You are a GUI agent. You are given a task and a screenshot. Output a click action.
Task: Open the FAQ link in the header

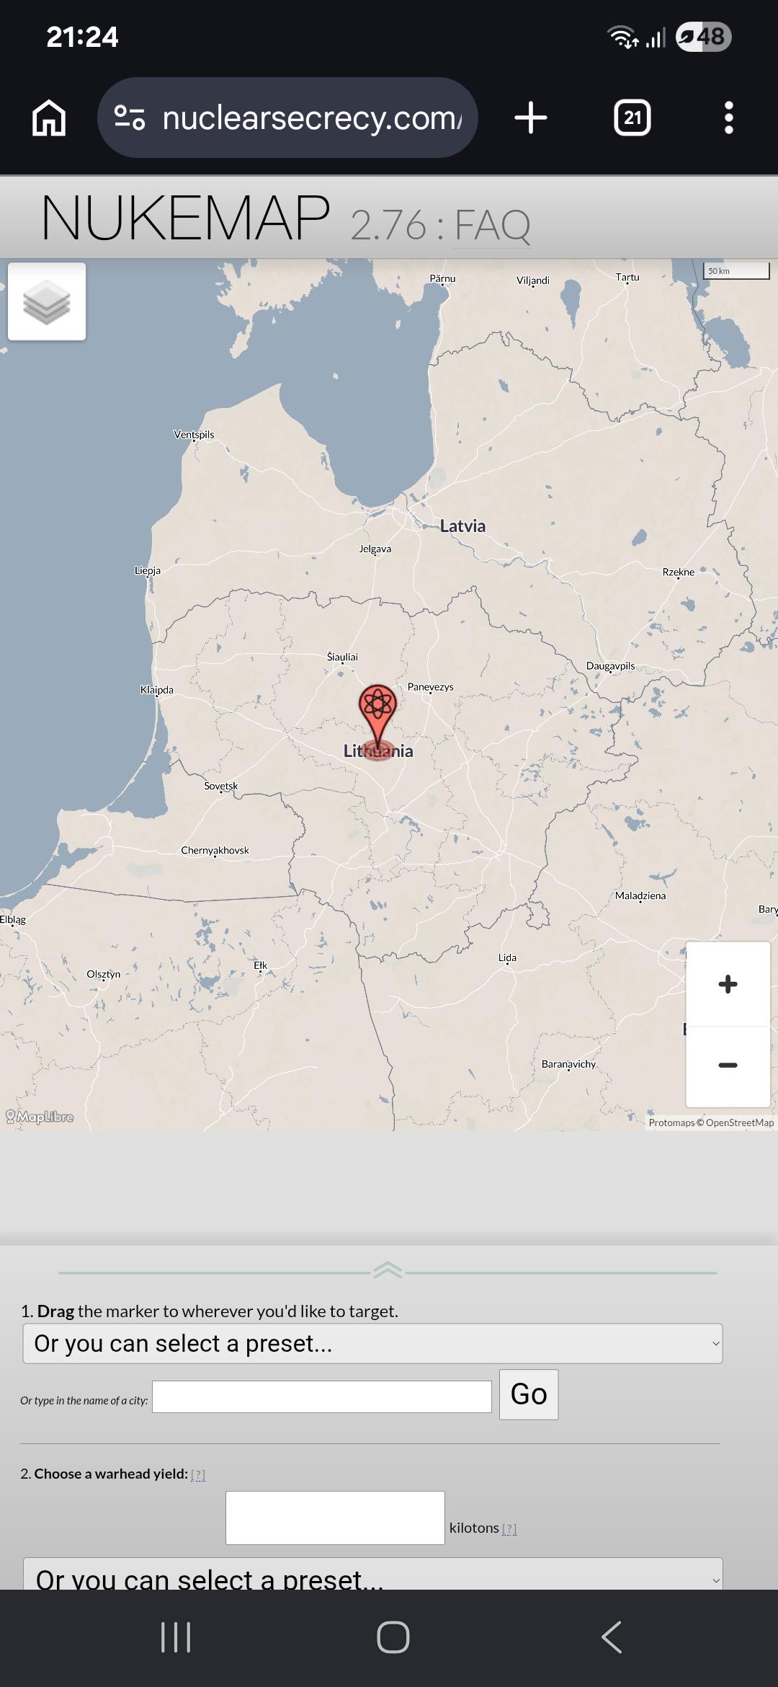tap(493, 226)
